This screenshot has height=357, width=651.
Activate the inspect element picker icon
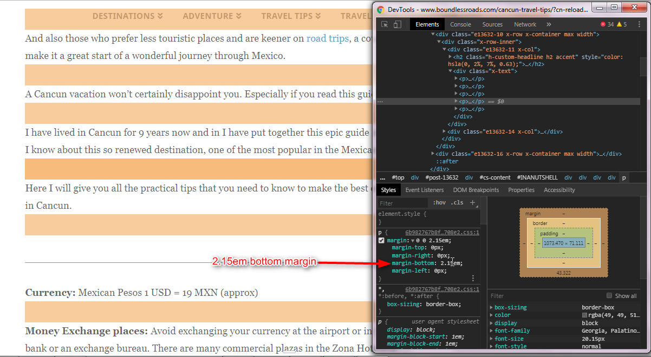pos(385,24)
